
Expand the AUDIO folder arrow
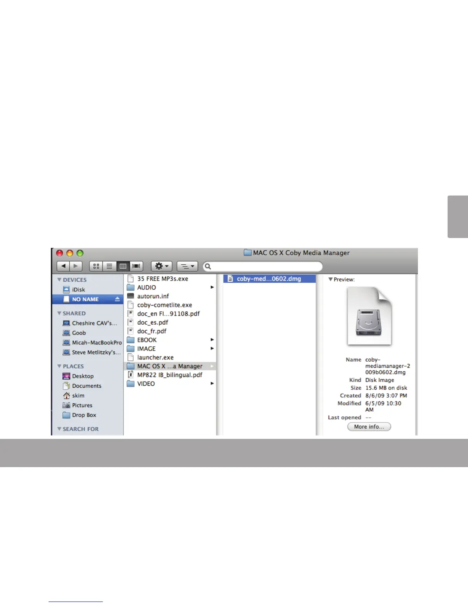pos(212,287)
